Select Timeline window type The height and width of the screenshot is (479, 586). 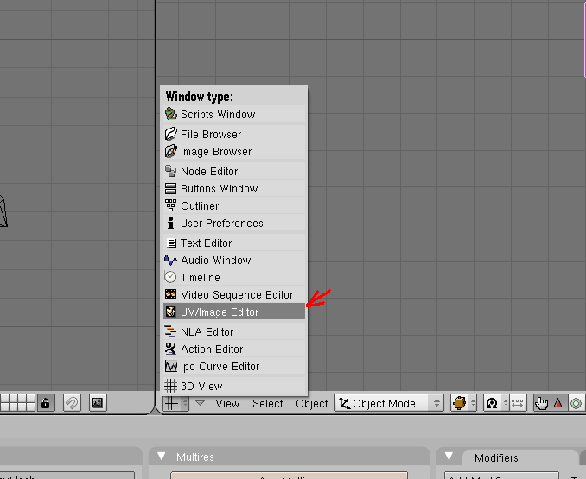coord(234,277)
